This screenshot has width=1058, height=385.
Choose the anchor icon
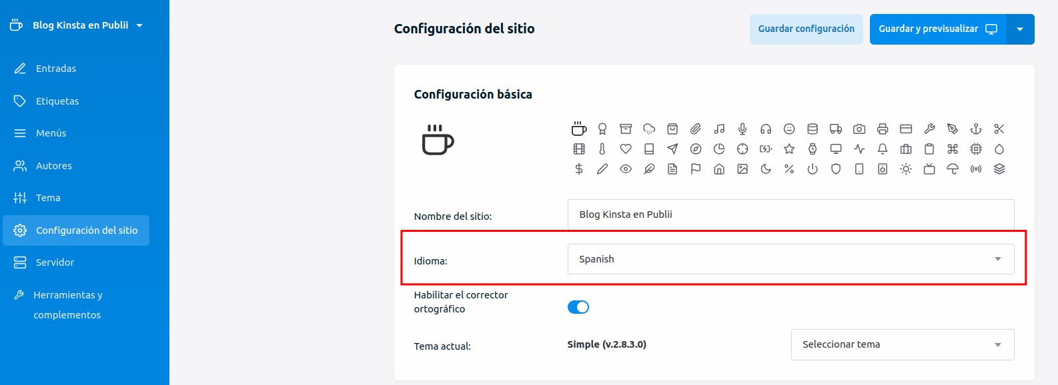click(976, 129)
